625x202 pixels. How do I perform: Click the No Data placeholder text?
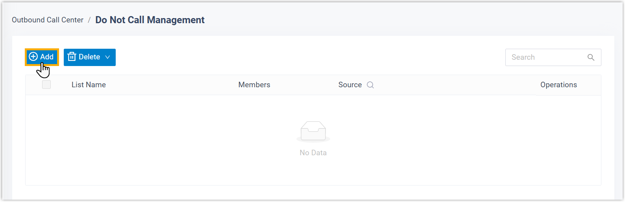(x=313, y=153)
